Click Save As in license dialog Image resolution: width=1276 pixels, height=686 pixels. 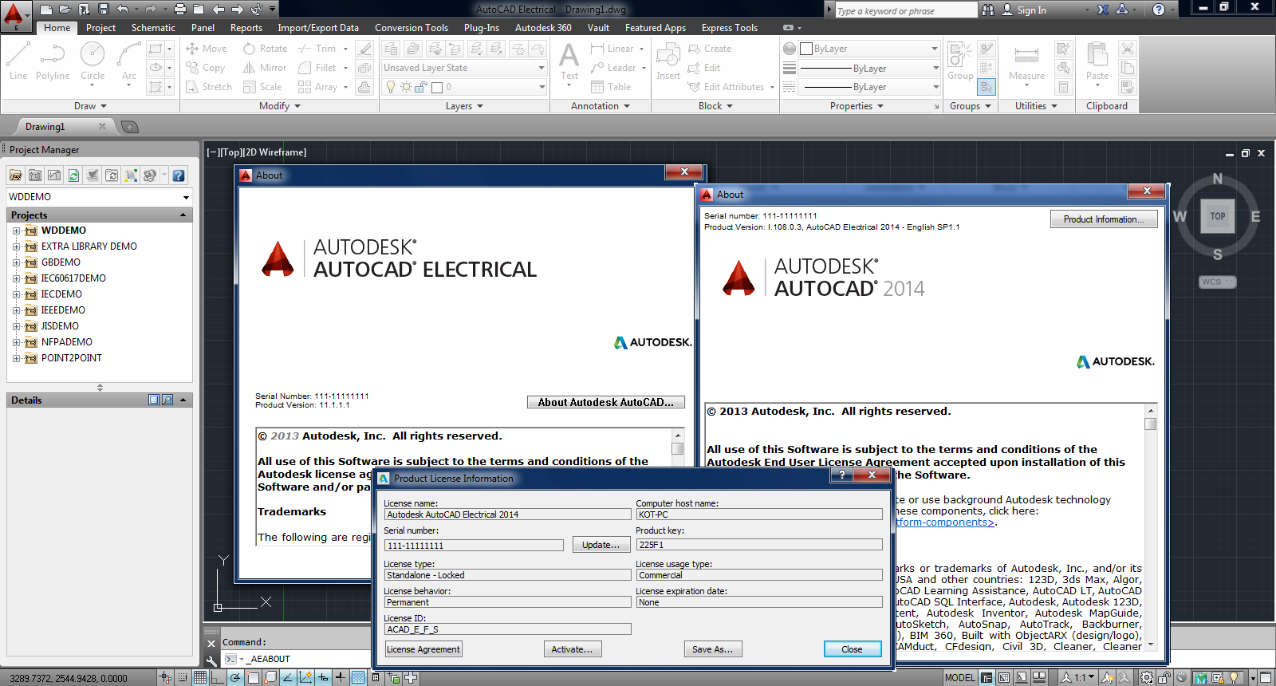713,649
